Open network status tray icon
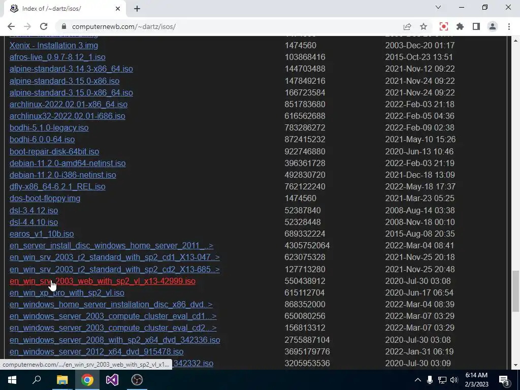 [x=442, y=380]
